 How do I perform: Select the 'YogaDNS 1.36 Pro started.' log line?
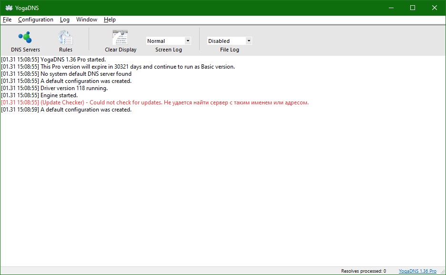coord(53,60)
